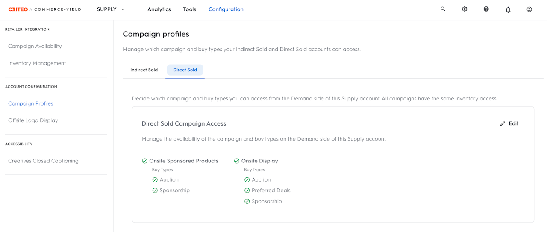
Task: Open the settings gear icon
Action: click(465, 9)
